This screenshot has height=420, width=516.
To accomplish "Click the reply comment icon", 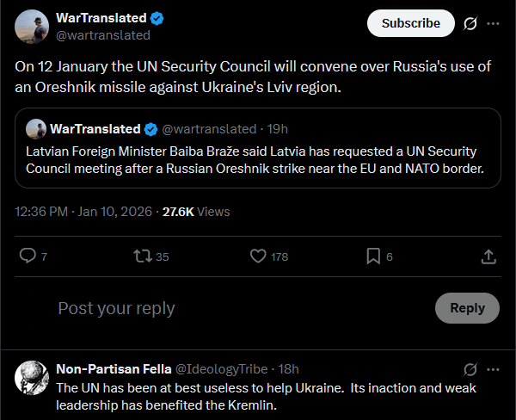I will (x=28, y=256).
